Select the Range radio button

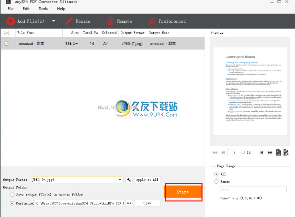216,182
